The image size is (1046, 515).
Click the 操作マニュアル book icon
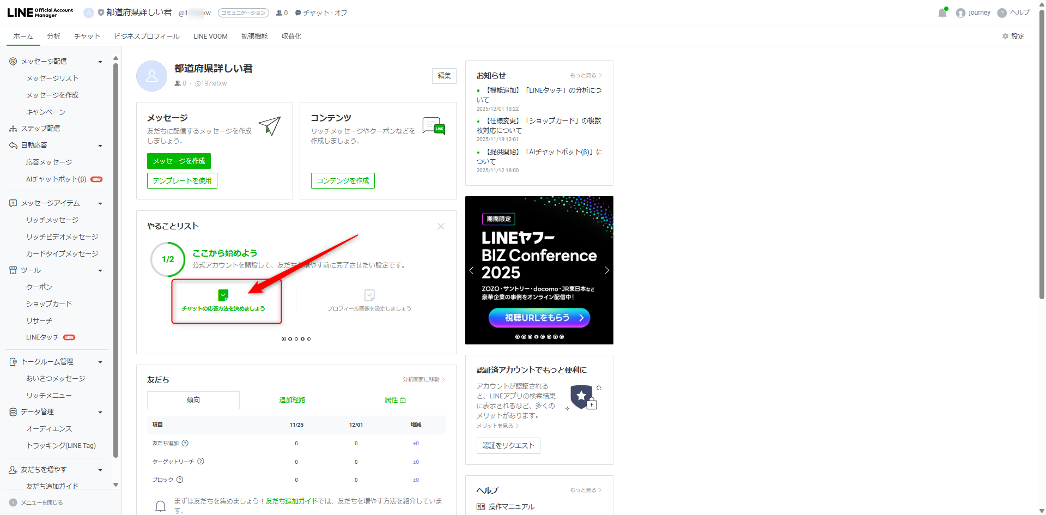(x=481, y=507)
